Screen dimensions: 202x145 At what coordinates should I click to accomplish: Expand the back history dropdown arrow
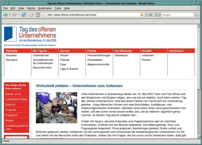click(10, 15)
